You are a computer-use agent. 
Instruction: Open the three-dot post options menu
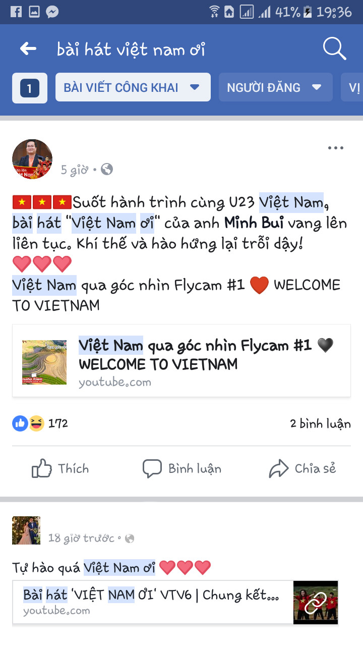coord(336,148)
